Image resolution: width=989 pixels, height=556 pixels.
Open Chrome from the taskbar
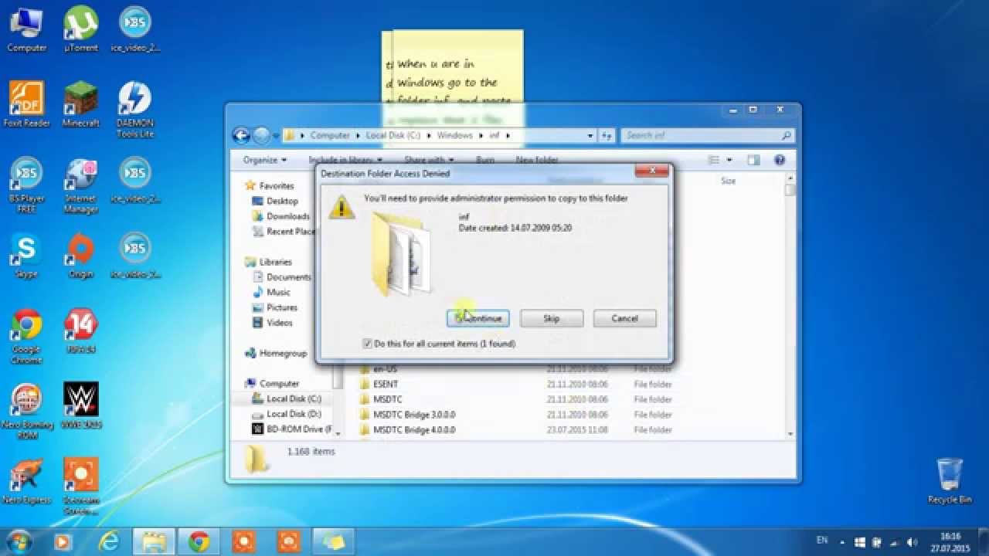199,541
